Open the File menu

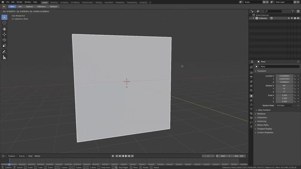[8, 2]
